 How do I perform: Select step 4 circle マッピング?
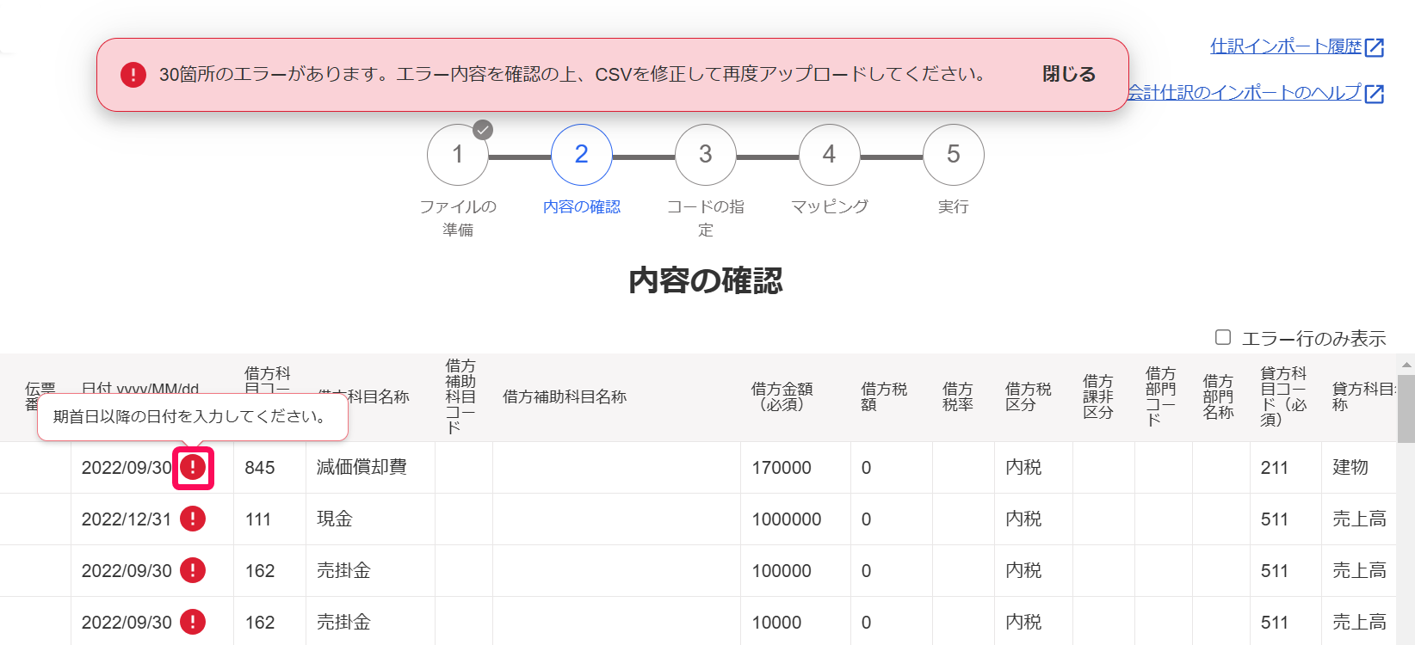pyautogui.click(x=830, y=155)
